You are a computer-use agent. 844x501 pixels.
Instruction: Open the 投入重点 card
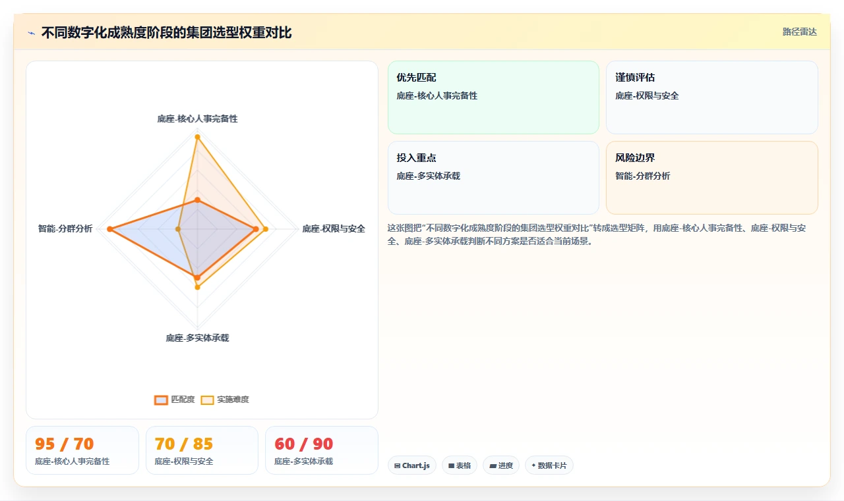click(x=493, y=178)
